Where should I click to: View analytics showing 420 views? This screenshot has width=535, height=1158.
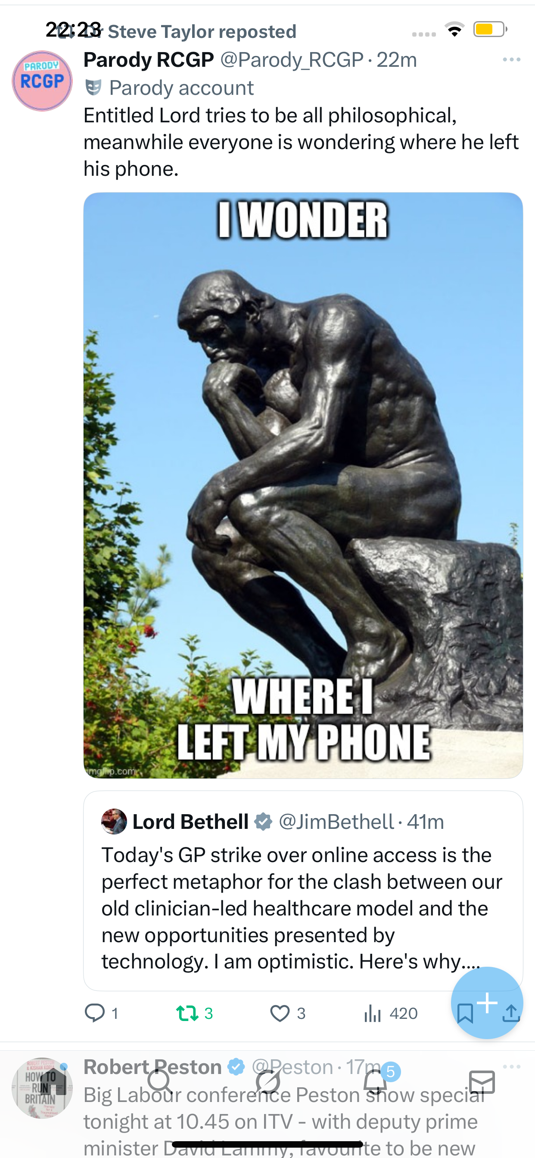click(x=390, y=1013)
